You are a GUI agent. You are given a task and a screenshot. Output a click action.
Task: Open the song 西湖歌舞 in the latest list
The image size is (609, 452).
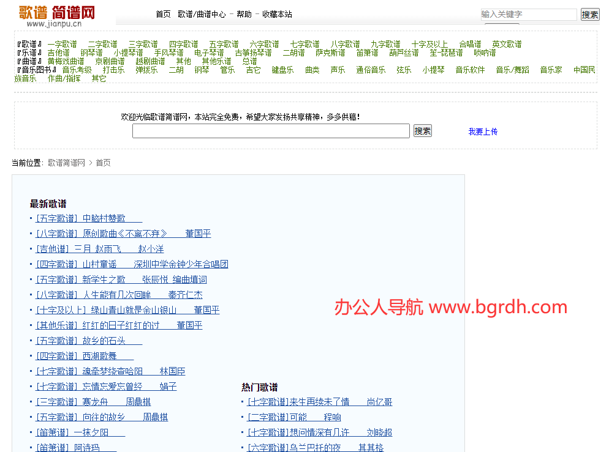(85, 356)
